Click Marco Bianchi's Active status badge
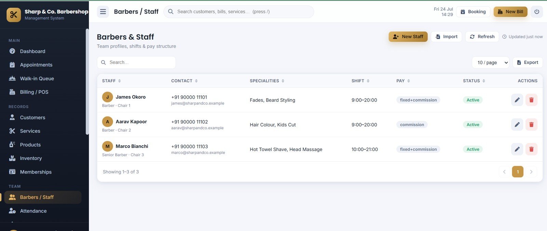The height and width of the screenshot is (231, 547). [473, 149]
